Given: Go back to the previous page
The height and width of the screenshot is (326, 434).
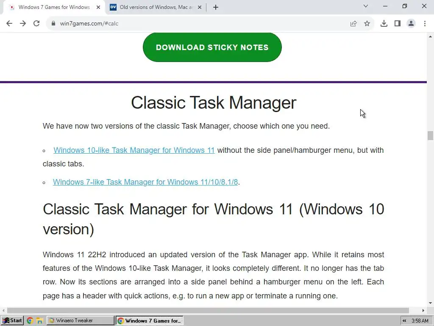Looking at the screenshot, I should coord(9,24).
